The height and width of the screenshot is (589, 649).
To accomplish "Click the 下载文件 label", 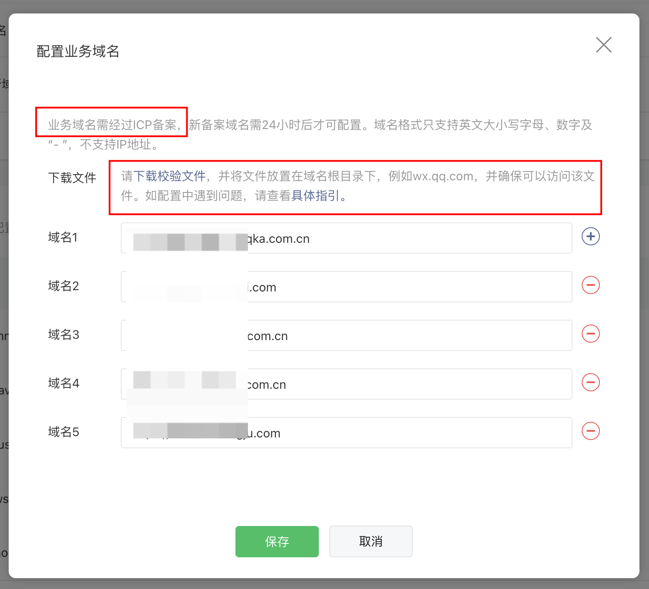I will coord(72,178).
